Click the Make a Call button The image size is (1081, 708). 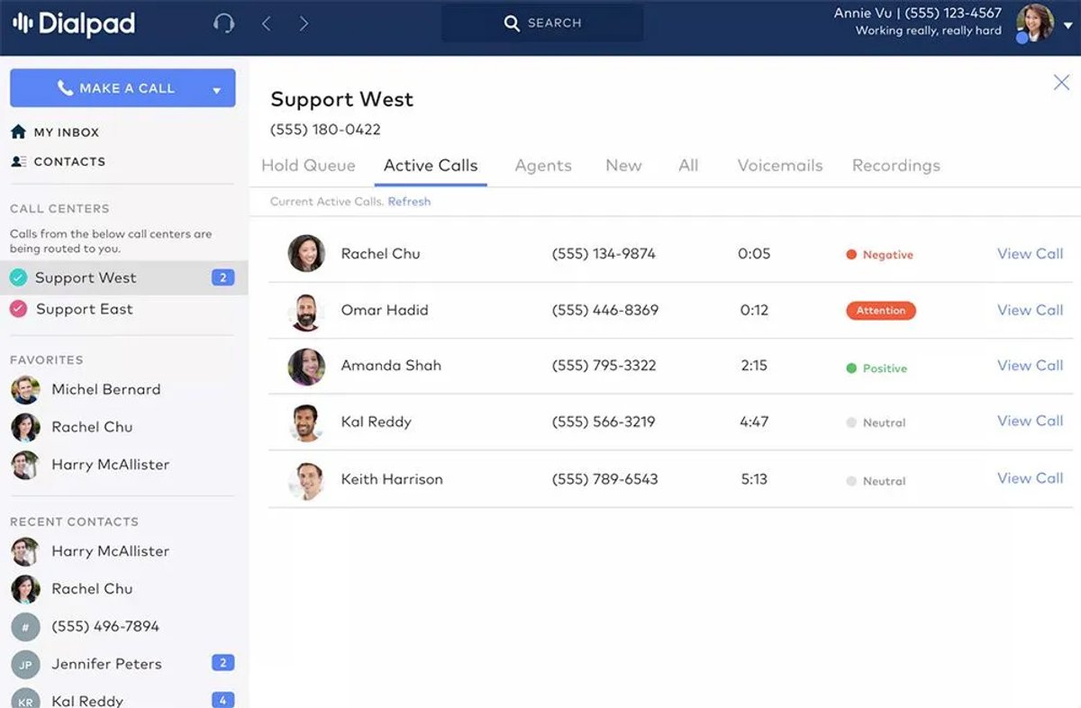point(123,88)
